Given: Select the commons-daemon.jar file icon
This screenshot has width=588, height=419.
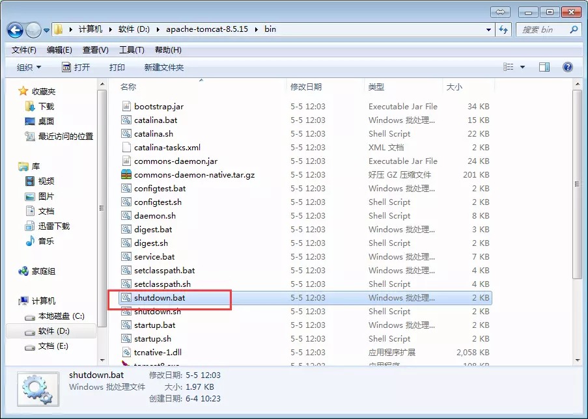Looking at the screenshot, I should pyautogui.click(x=126, y=161).
